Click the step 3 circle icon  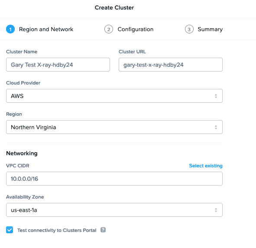pyautogui.click(x=189, y=29)
